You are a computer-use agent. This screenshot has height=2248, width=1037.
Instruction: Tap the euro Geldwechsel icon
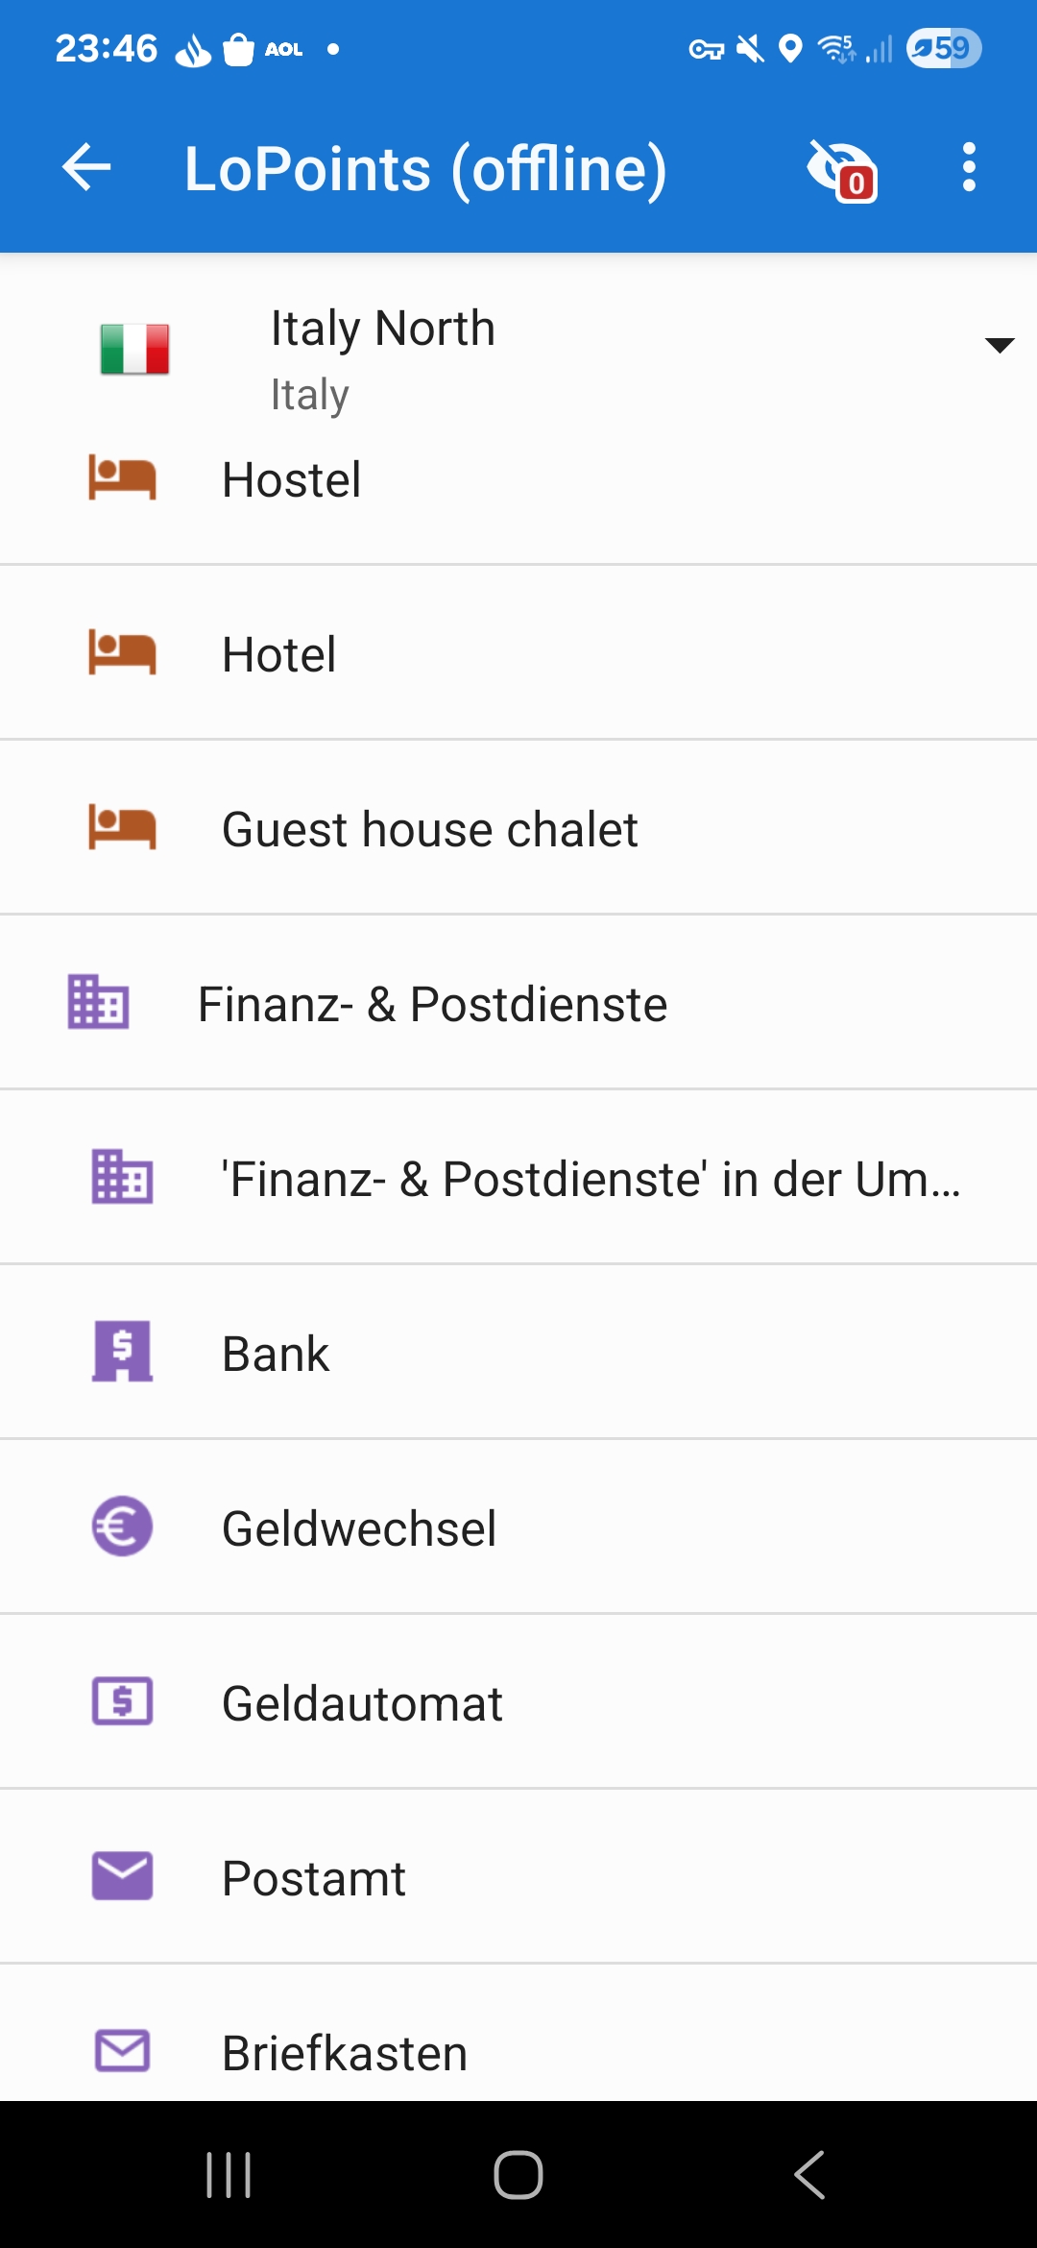tap(122, 1527)
